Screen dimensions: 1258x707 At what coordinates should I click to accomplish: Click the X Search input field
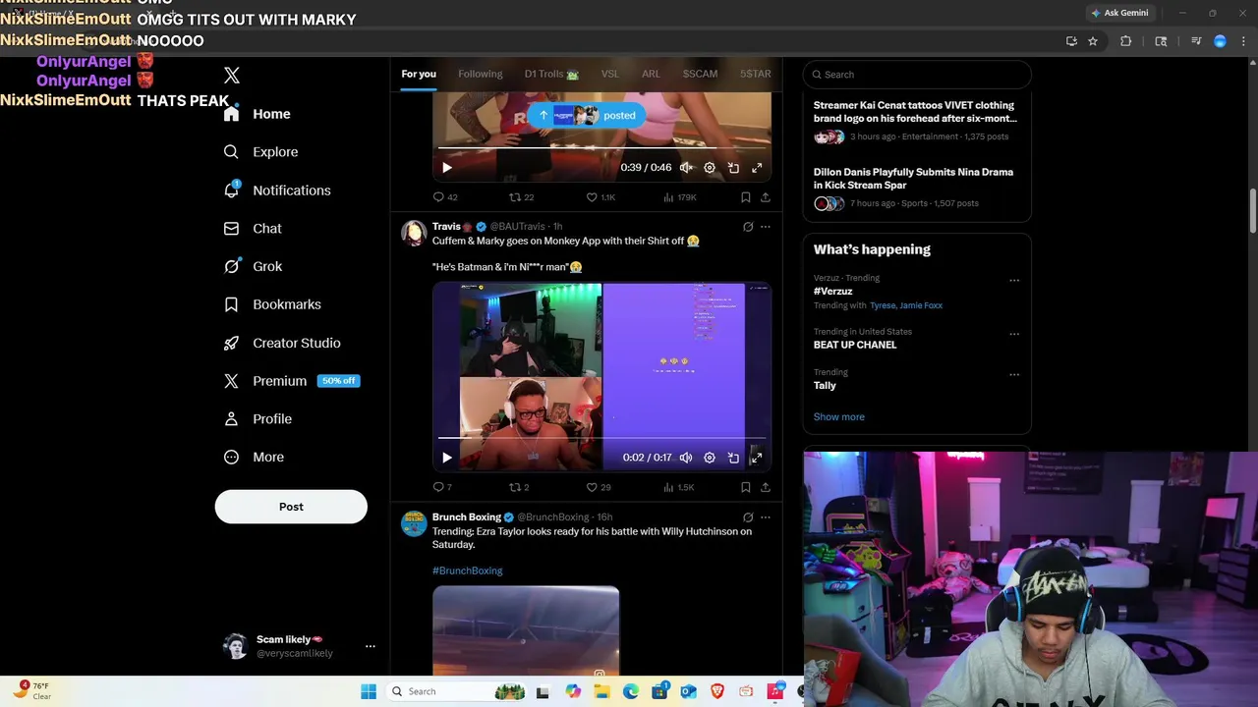917,75
